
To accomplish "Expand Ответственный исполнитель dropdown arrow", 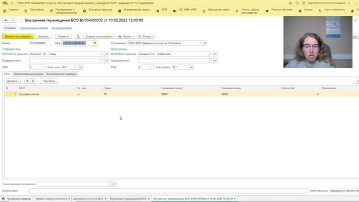I will (110, 184).
